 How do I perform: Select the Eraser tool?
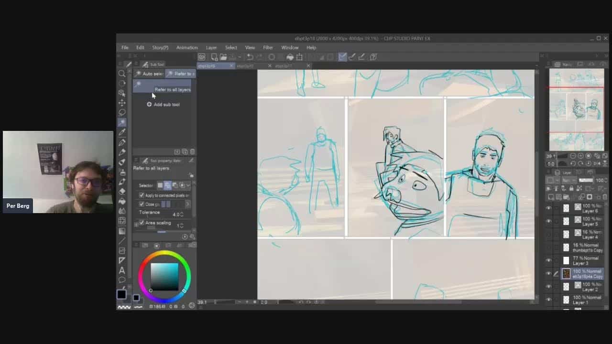(x=122, y=192)
